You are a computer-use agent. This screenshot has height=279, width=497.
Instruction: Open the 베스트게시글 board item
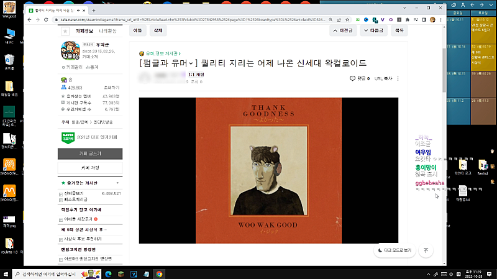click(75, 199)
